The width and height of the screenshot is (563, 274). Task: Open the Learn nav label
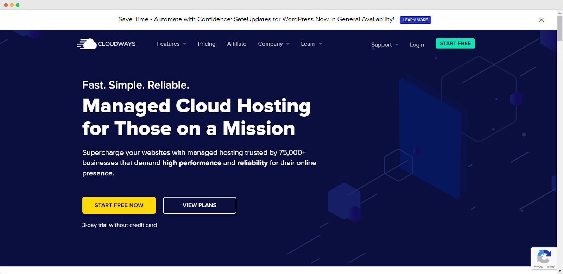308,44
